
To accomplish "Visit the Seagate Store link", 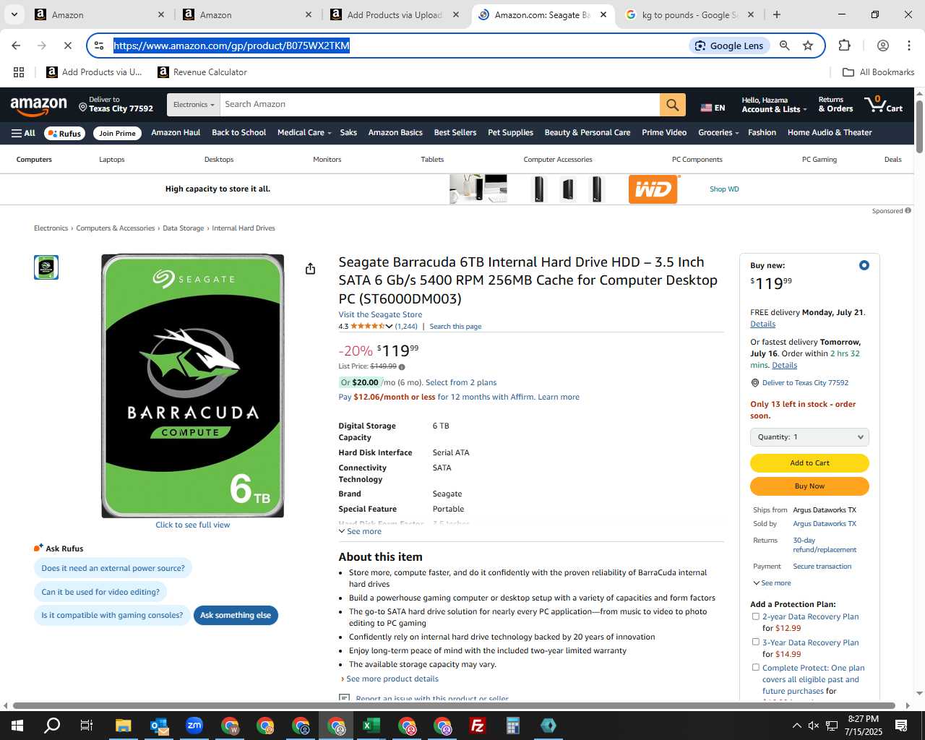I will 380,314.
